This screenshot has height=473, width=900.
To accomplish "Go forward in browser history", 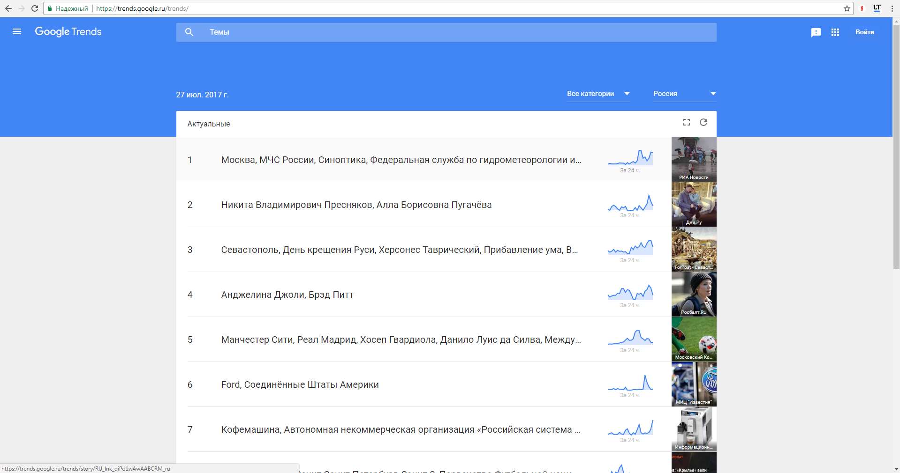I will 22,8.
